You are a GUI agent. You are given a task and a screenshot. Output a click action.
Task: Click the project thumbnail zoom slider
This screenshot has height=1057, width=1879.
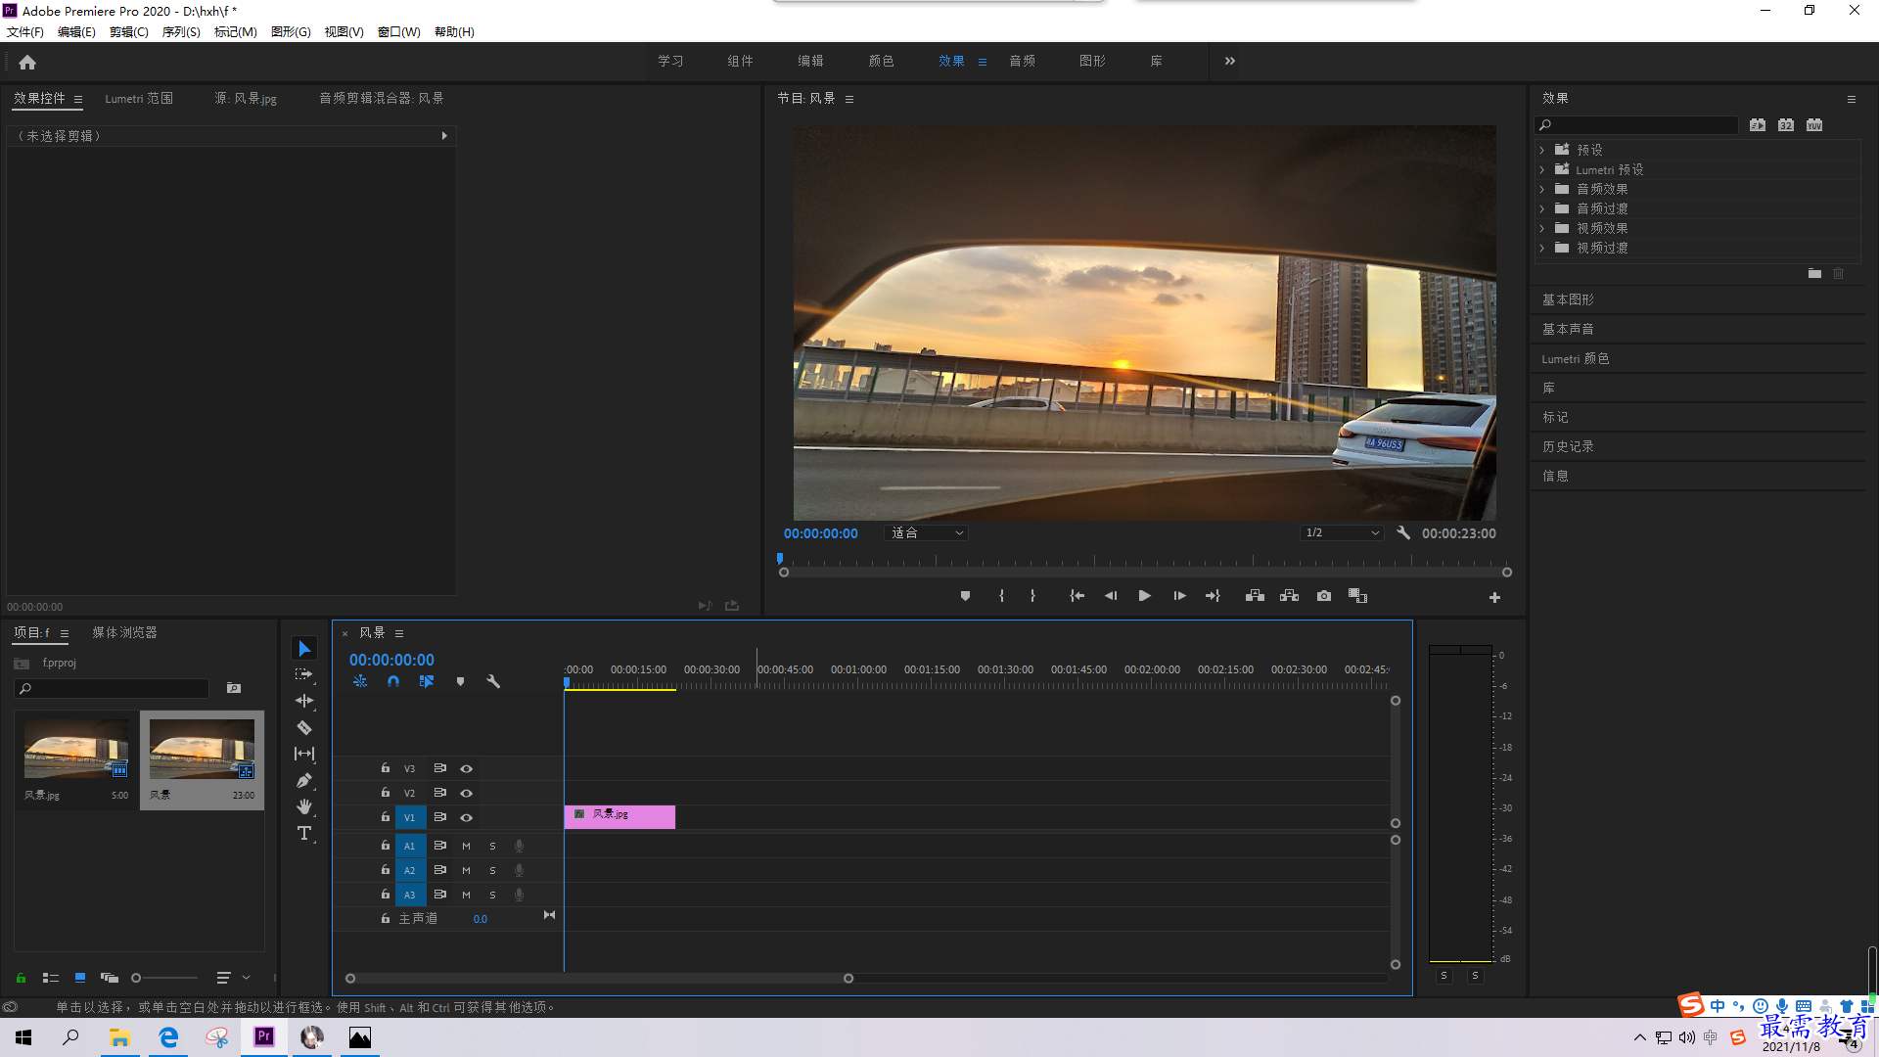click(x=164, y=978)
